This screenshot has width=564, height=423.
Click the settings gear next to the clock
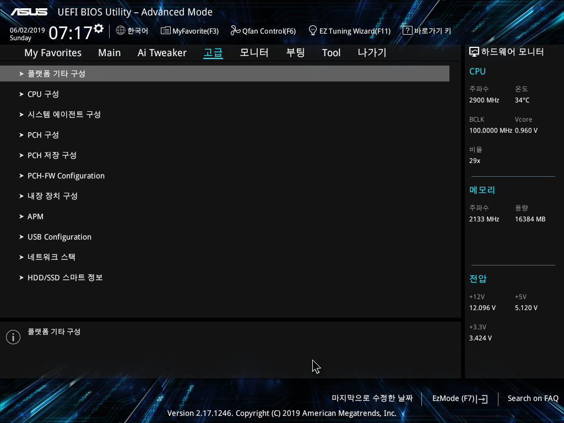click(99, 29)
